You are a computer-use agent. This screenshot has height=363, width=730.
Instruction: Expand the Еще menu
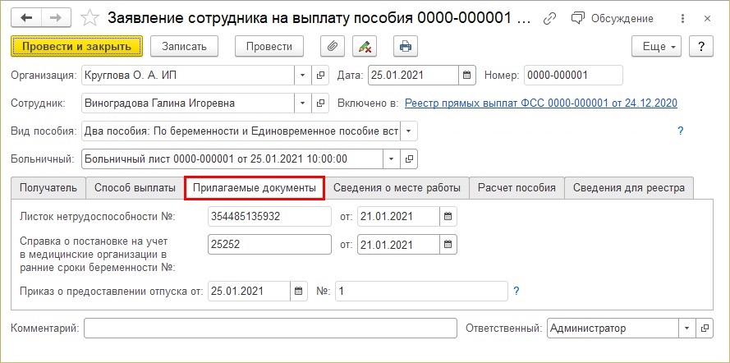click(656, 47)
